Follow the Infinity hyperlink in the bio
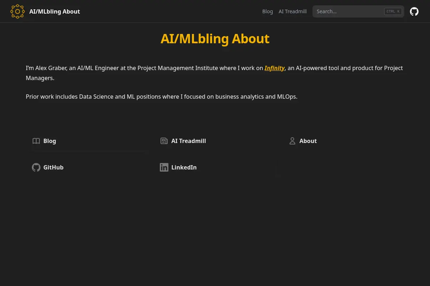Screen dimensions: 430x286 tap(274, 68)
